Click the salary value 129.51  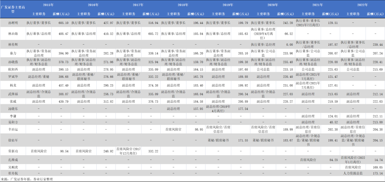(333, 22)
